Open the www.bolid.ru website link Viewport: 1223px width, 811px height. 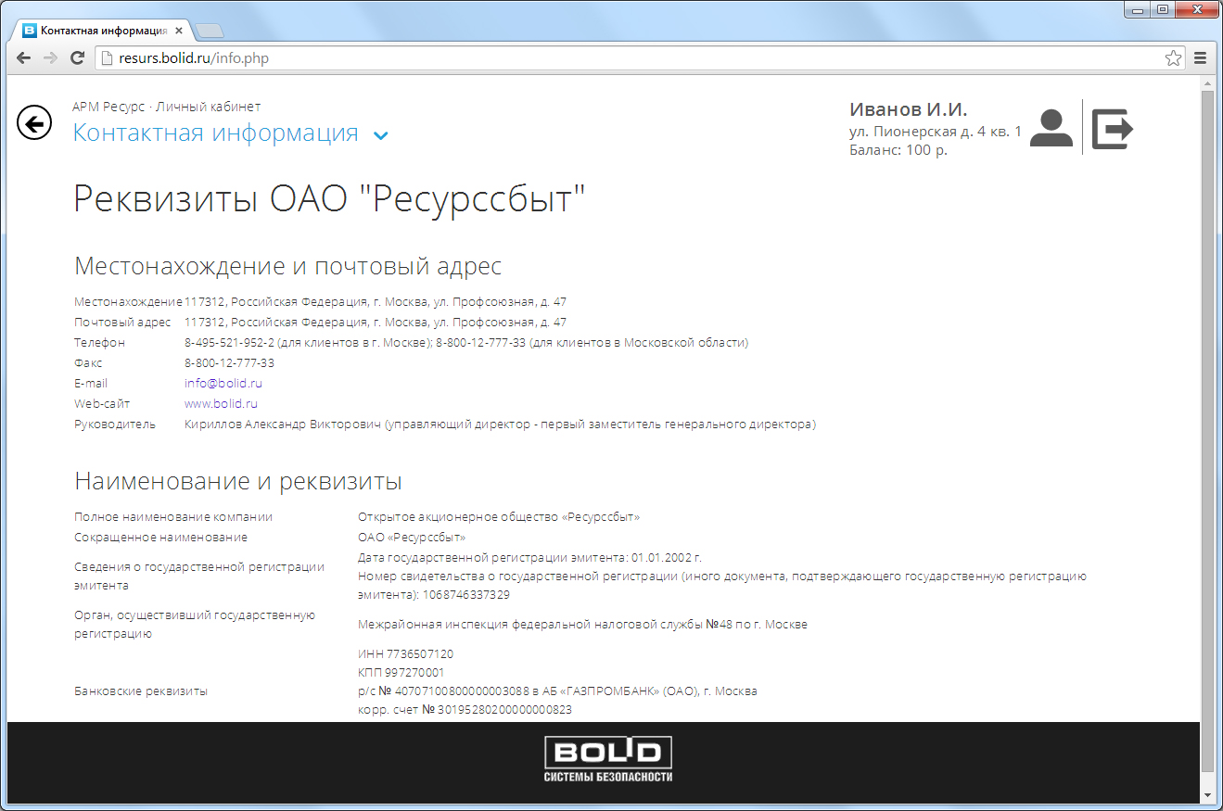pyautogui.click(x=221, y=403)
